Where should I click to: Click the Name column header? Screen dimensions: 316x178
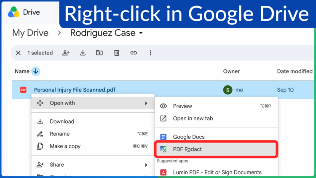(x=22, y=71)
